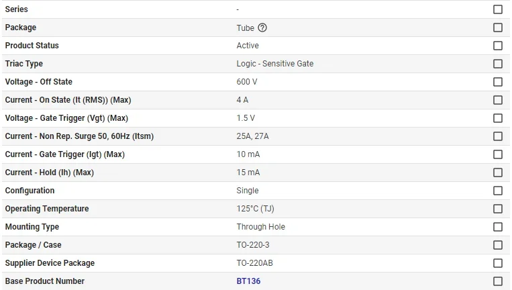Image resolution: width=512 pixels, height=290 pixels.
Task: Check the Voltage - Off State checkbox
Action: point(498,82)
